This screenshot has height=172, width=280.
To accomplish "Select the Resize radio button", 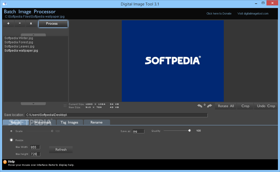I will click(11, 140).
